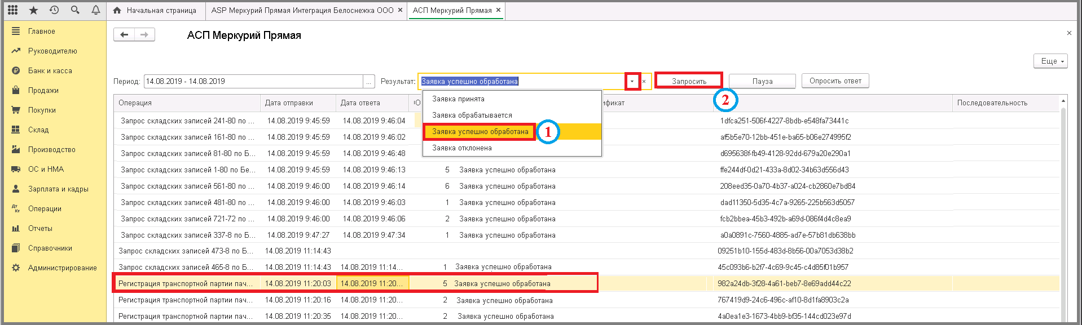Close the АСП Меркурий Прямая tab
The image size is (1082, 325).
pyautogui.click(x=498, y=10)
